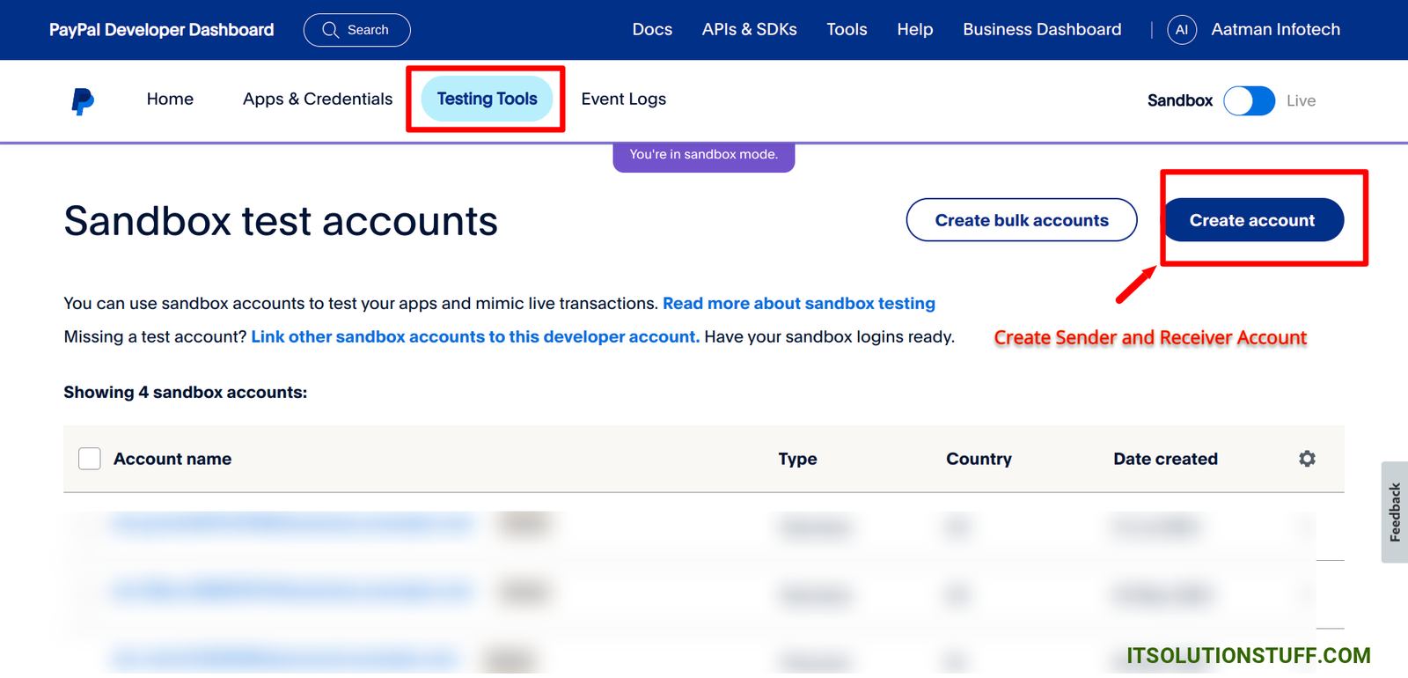Image resolution: width=1408 pixels, height=678 pixels.
Task: Click Create bulk accounts button
Action: coord(1022,220)
